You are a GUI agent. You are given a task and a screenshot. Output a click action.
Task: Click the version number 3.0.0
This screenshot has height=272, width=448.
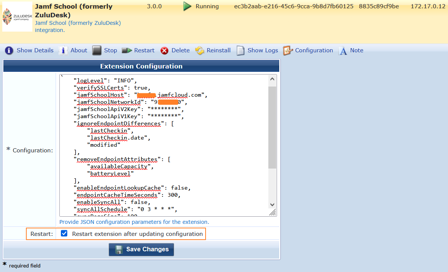pos(154,6)
